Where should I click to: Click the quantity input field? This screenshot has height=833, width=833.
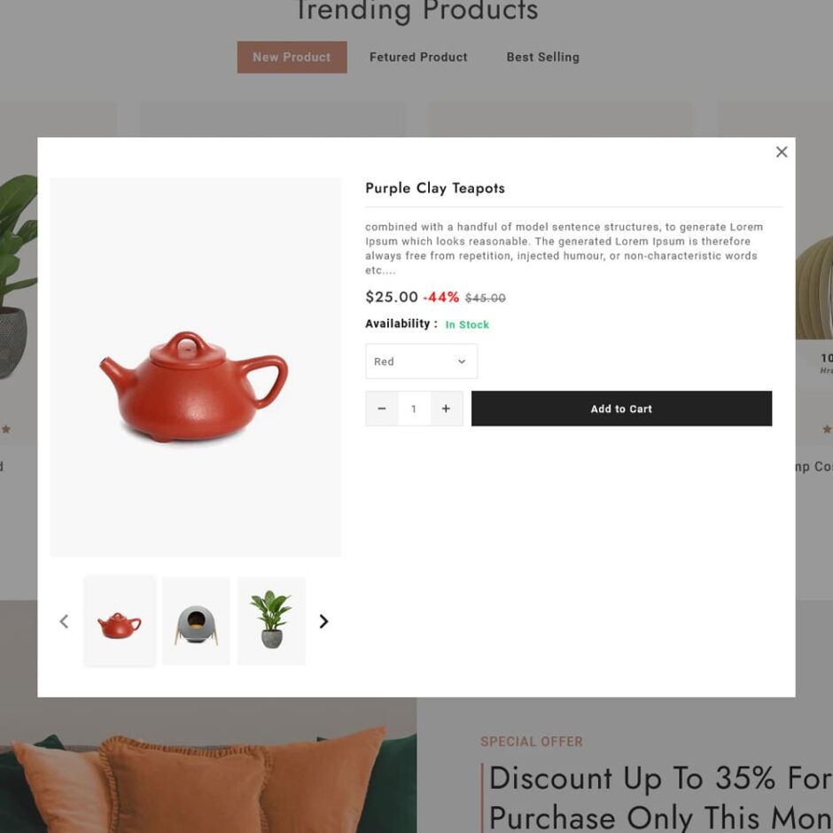414,409
